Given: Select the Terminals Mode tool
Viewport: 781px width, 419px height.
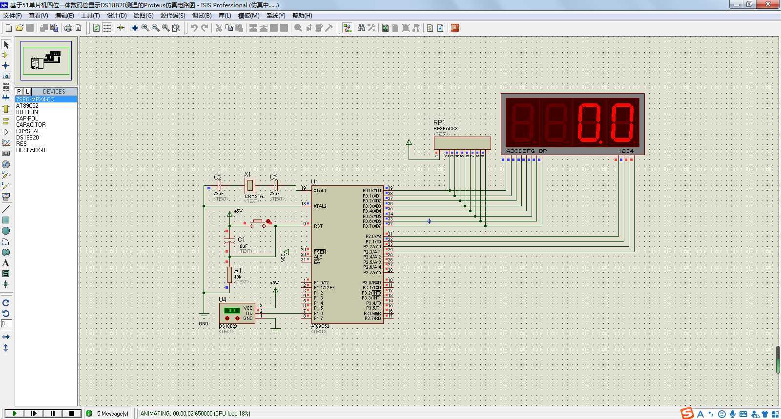Looking at the screenshot, I should tap(6, 121).
